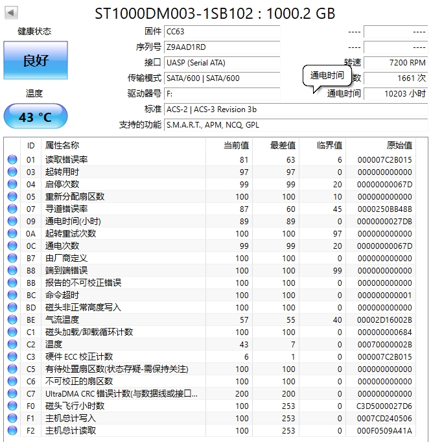Click the blue status icon for 磁头非正常高度写入
431x442 pixels.
pyautogui.click(x=12, y=307)
